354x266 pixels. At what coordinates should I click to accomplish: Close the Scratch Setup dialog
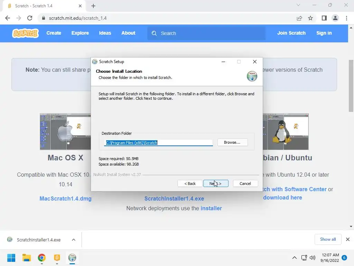(x=255, y=62)
